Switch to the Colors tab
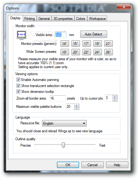The width and height of the screenshot is (139, 179). click(81, 19)
